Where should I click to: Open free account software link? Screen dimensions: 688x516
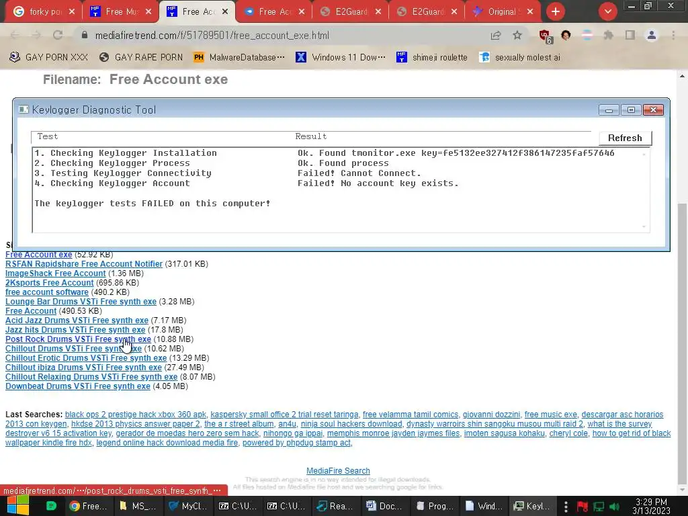[x=47, y=292]
